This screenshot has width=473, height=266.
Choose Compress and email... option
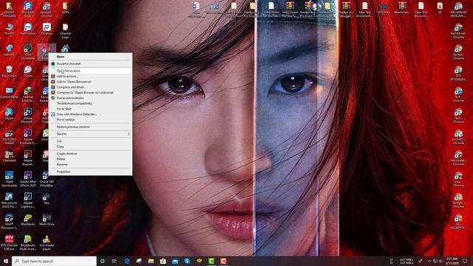[90, 87]
